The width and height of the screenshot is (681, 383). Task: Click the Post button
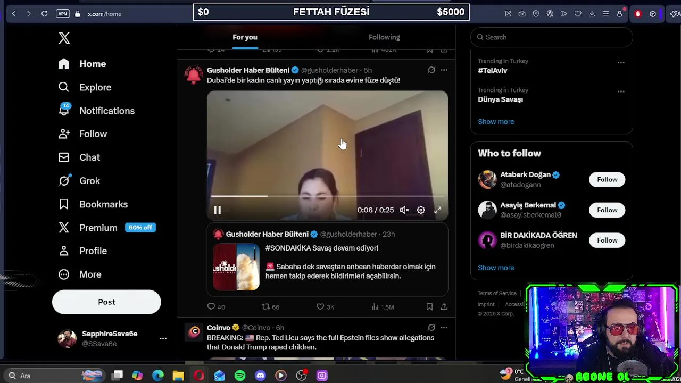tap(106, 302)
